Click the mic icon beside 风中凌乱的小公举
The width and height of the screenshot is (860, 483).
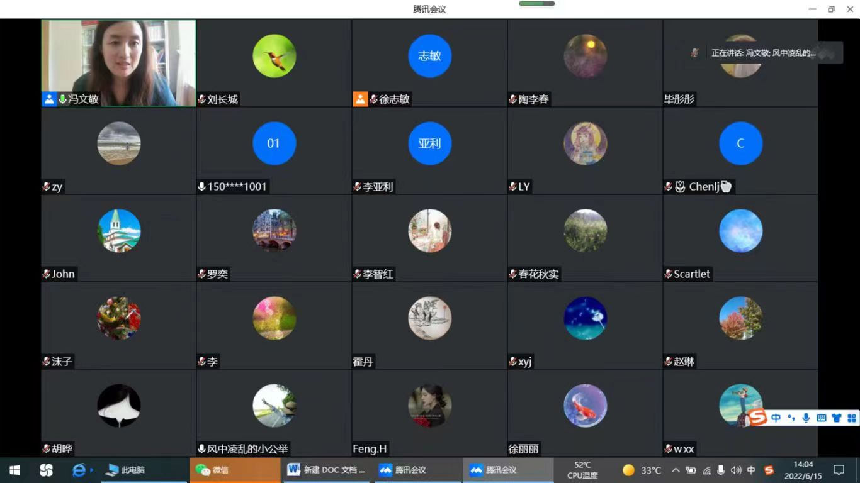tap(202, 449)
